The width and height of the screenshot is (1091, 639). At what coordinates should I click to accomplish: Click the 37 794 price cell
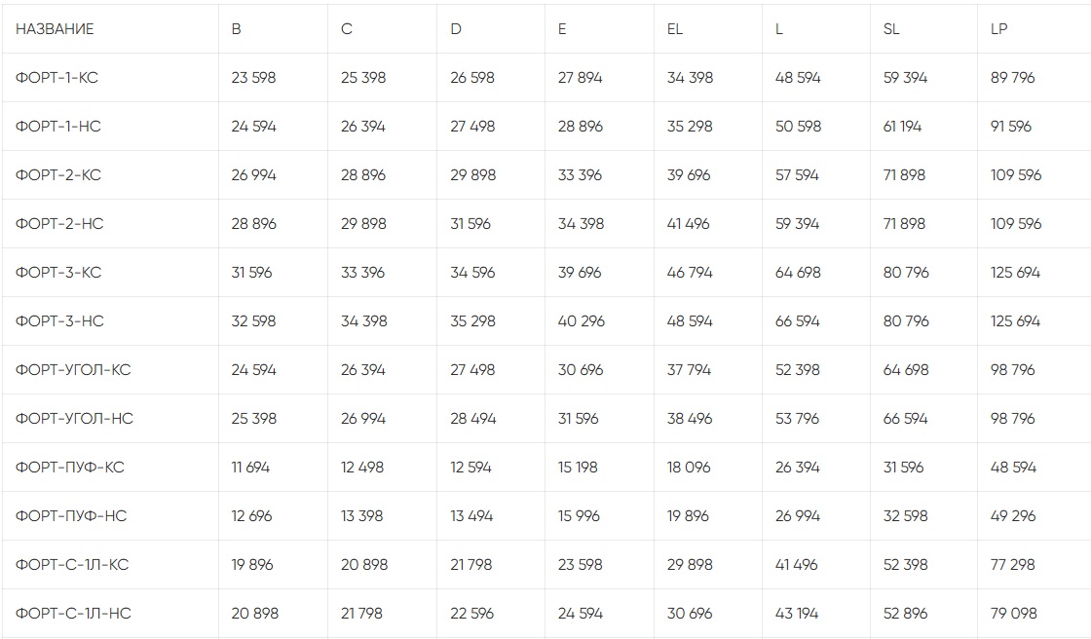pyautogui.click(x=689, y=370)
